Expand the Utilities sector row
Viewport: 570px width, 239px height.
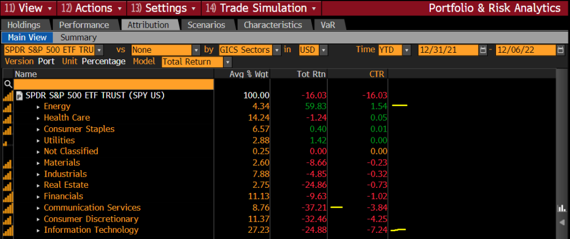38,141
